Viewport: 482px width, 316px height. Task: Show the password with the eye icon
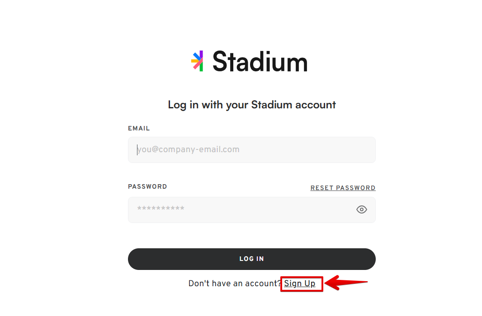click(361, 209)
